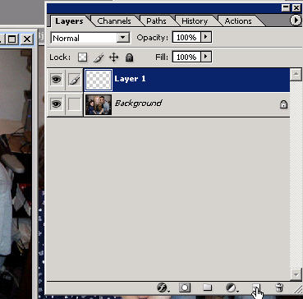The image size is (303, 299).
Task: Switch to the Actions tab
Action: (x=238, y=21)
